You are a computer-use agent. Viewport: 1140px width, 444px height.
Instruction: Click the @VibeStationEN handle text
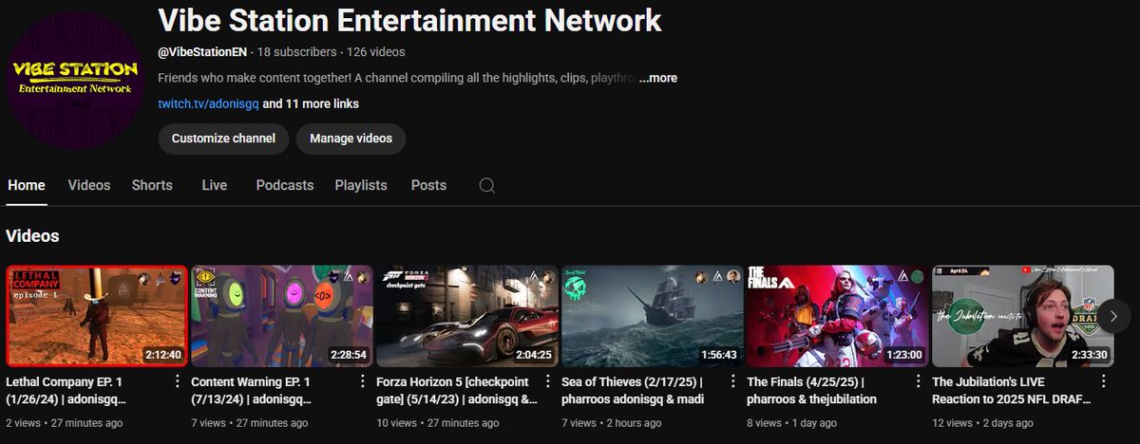[202, 51]
